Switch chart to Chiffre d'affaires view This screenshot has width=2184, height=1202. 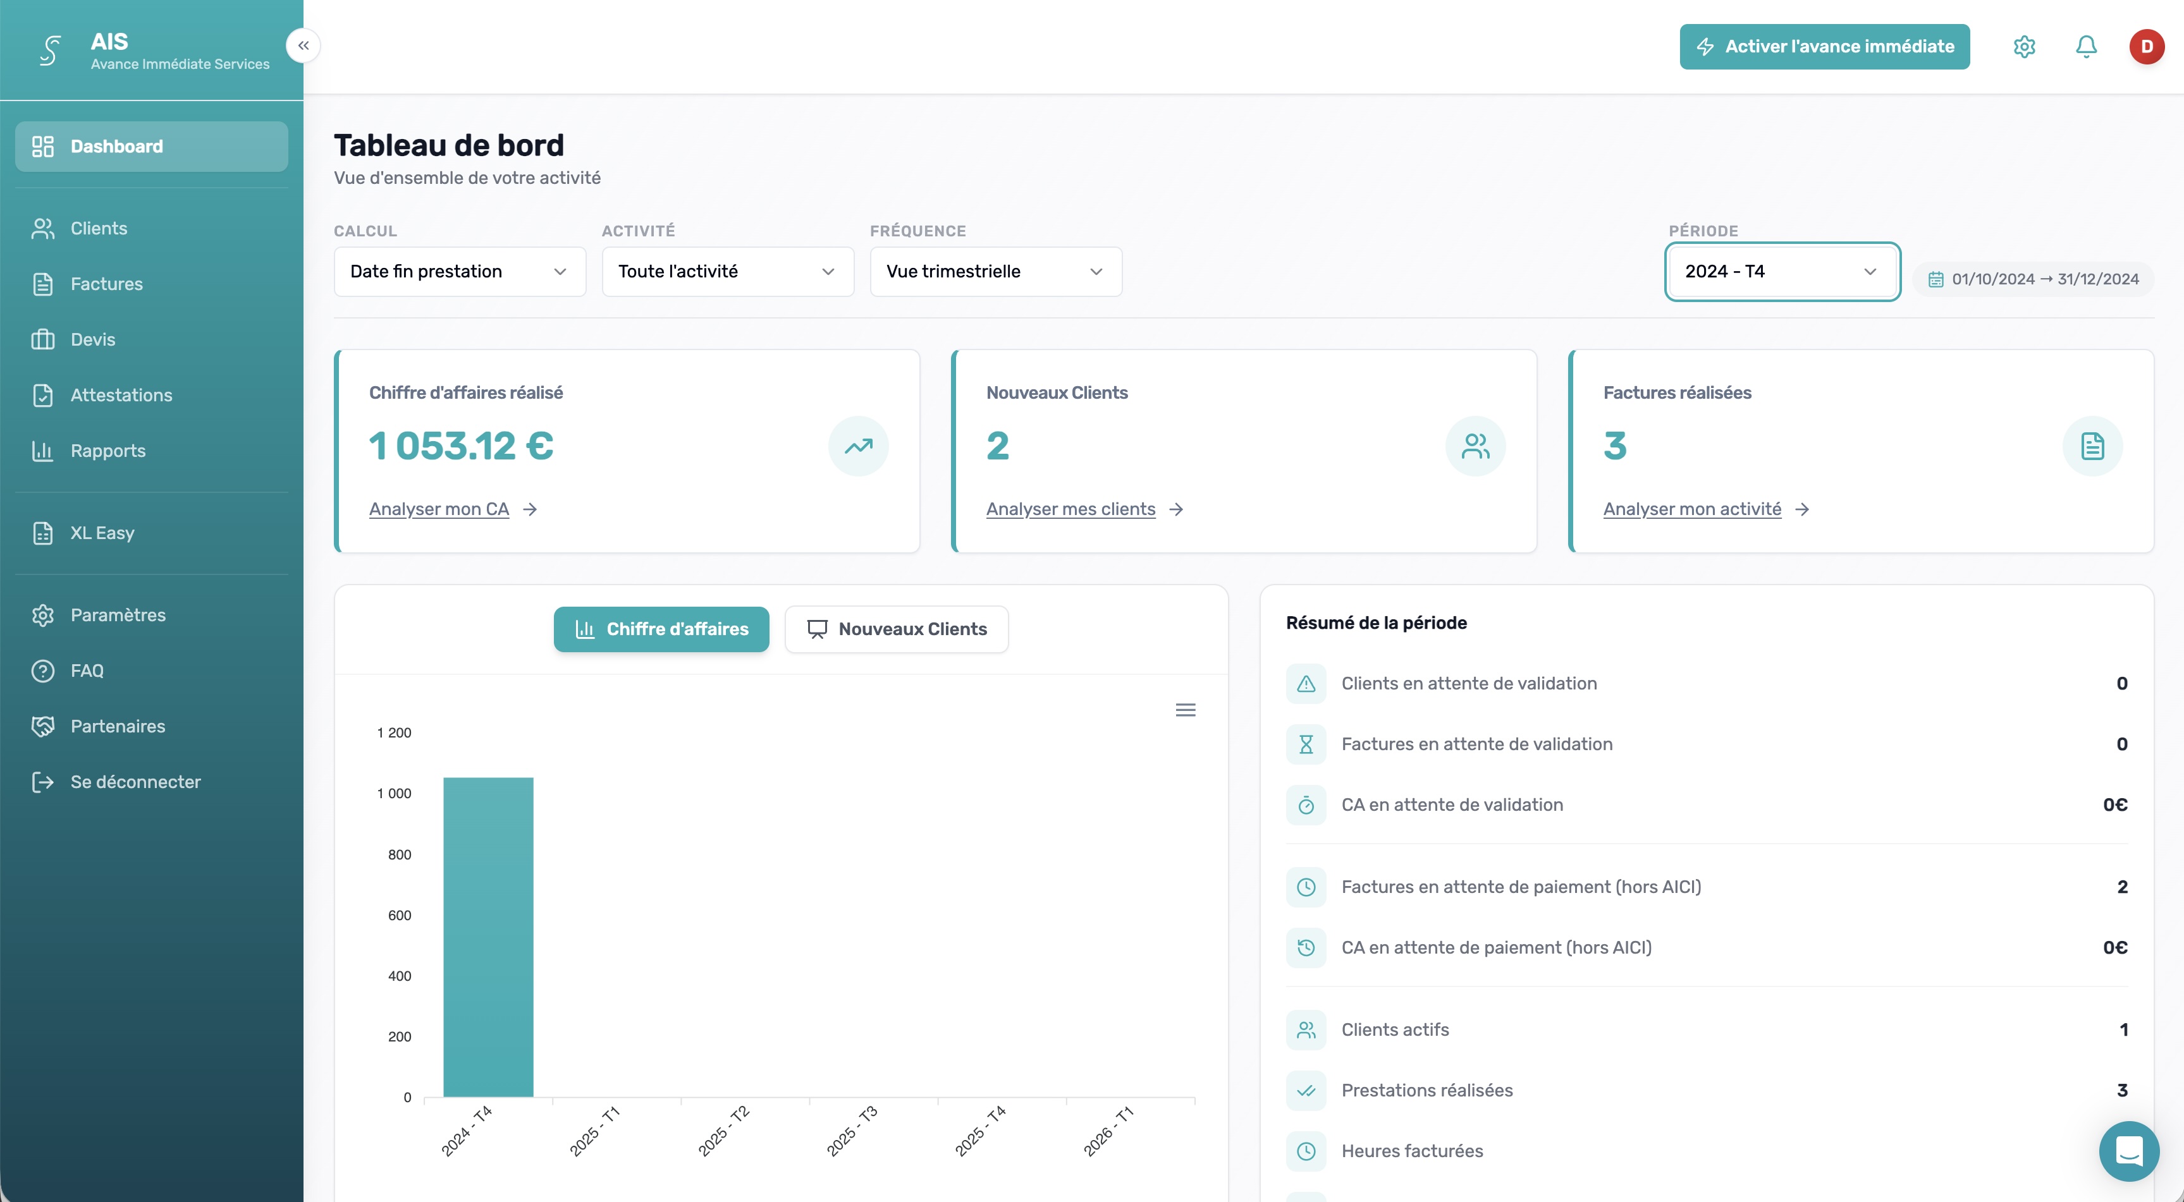661,629
